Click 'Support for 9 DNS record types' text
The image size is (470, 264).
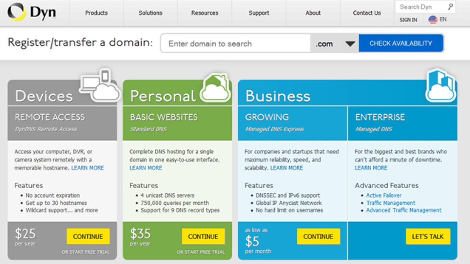point(180,210)
